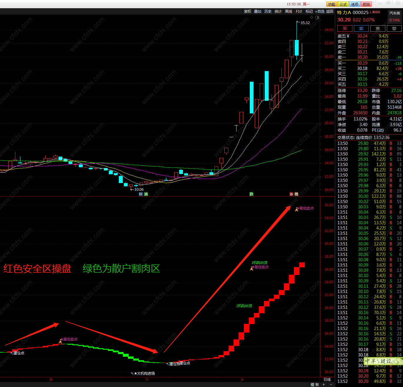Click the 跌 marker icon on chart
Screen dimensions: 403x387
[252, 194]
